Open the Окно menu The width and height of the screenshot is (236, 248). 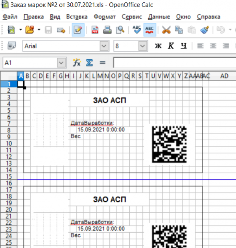click(183, 17)
